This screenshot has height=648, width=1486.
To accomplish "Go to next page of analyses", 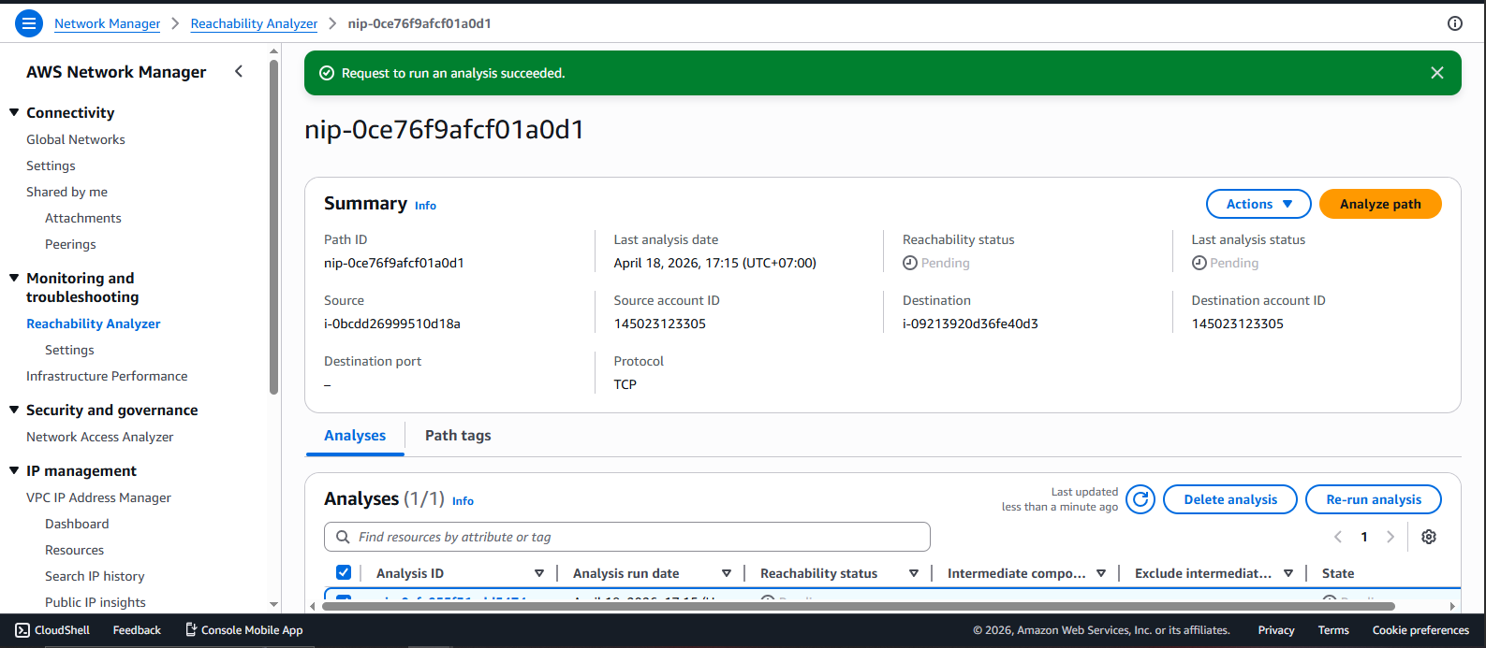I will [1390, 537].
